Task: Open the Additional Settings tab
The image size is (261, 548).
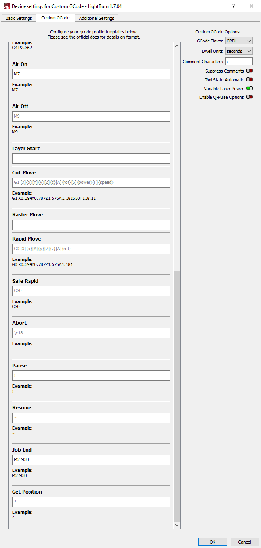Action: point(97,18)
